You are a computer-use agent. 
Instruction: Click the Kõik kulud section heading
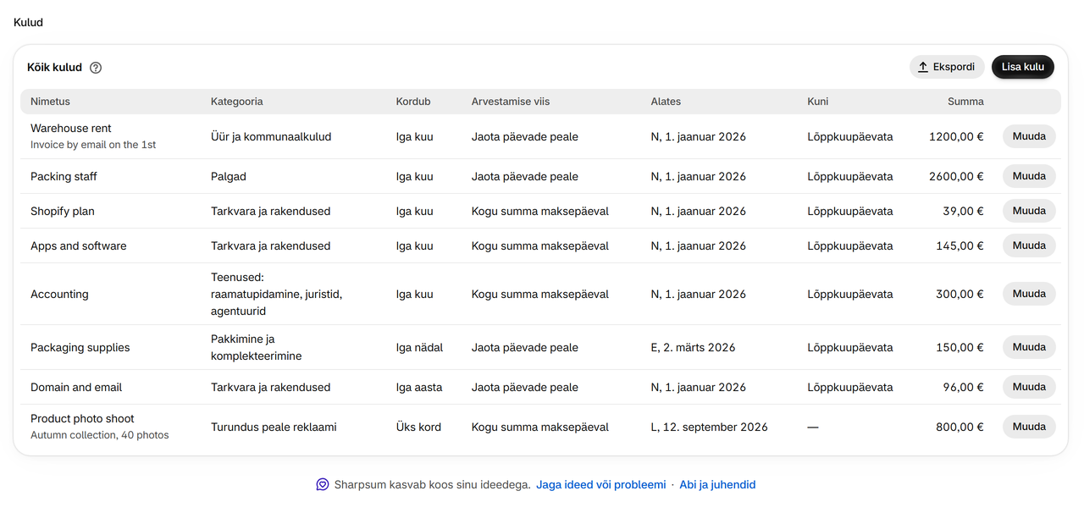(x=54, y=68)
